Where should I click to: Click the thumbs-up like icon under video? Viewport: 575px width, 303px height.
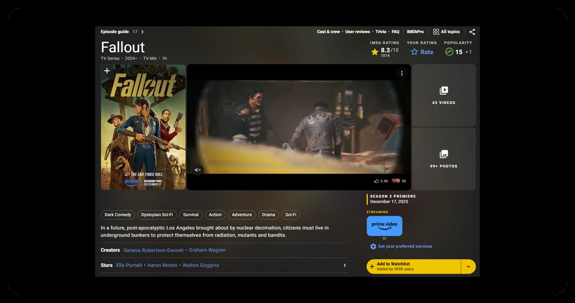coord(376,181)
